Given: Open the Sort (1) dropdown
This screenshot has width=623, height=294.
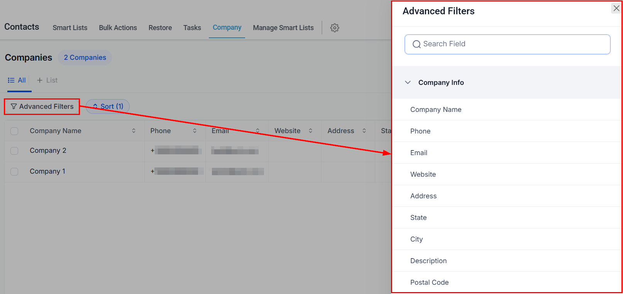Looking at the screenshot, I should pos(108,106).
